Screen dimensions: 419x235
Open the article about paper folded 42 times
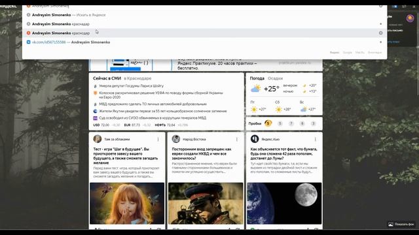(x=283, y=154)
